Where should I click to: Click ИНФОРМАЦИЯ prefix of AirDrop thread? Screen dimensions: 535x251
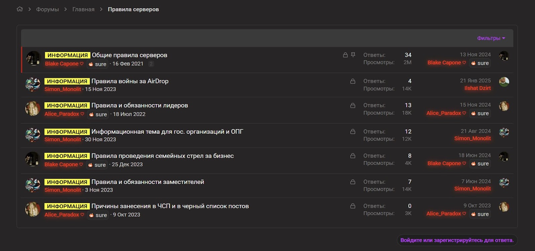[x=67, y=81]
